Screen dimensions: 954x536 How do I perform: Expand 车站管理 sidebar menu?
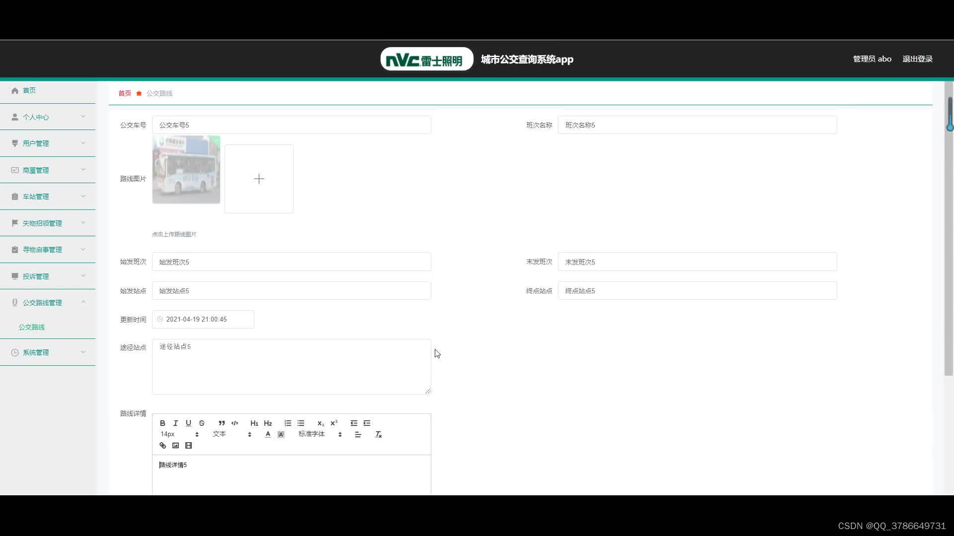(48, 197)
